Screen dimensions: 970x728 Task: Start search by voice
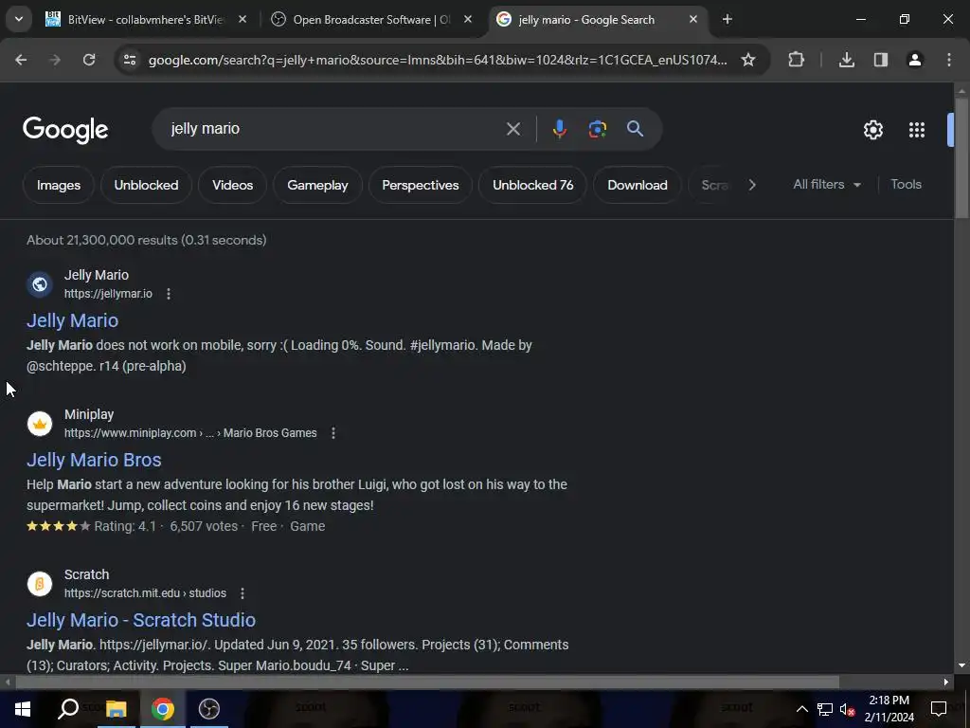pos(560,129)
